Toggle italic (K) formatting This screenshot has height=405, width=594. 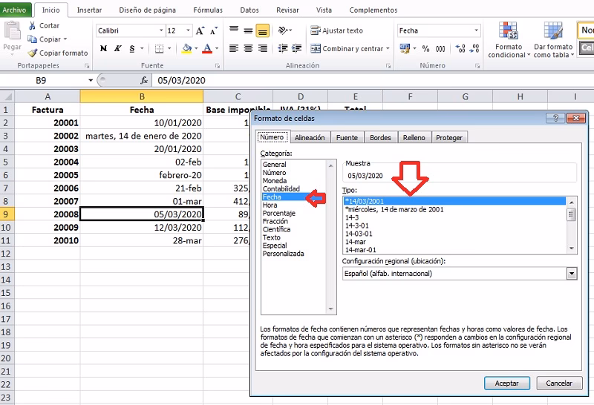pos(117,48)
